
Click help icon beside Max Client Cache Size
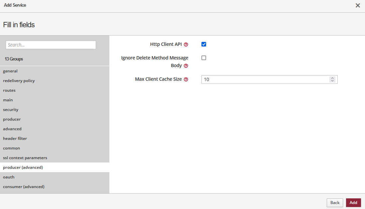click(186, 79)
